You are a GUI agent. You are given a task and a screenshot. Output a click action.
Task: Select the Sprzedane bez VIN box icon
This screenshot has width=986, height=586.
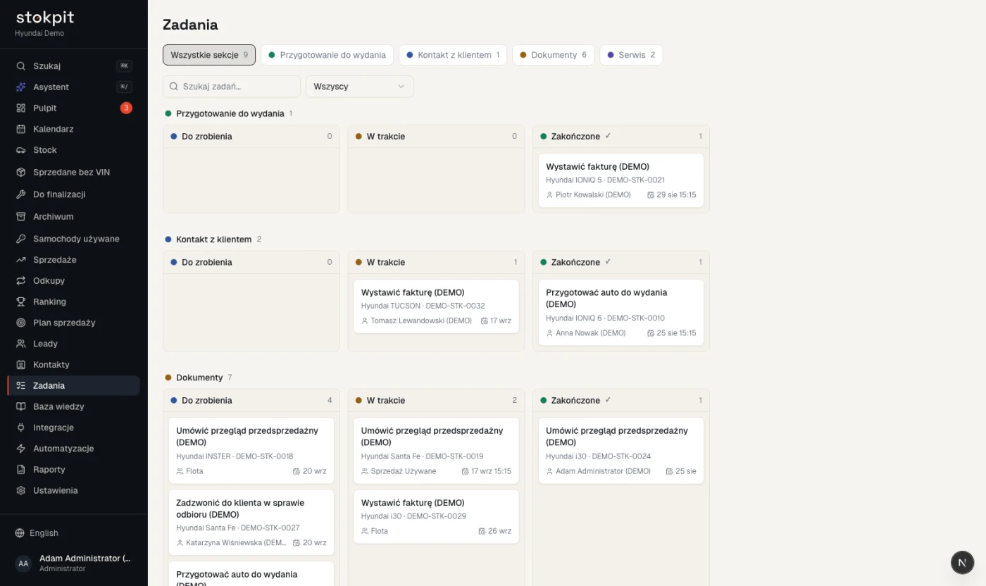21,173
